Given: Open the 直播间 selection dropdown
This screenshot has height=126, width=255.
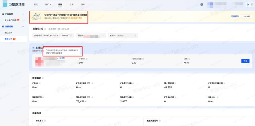Looking at the screenshot, I should [x=123, y=35].
